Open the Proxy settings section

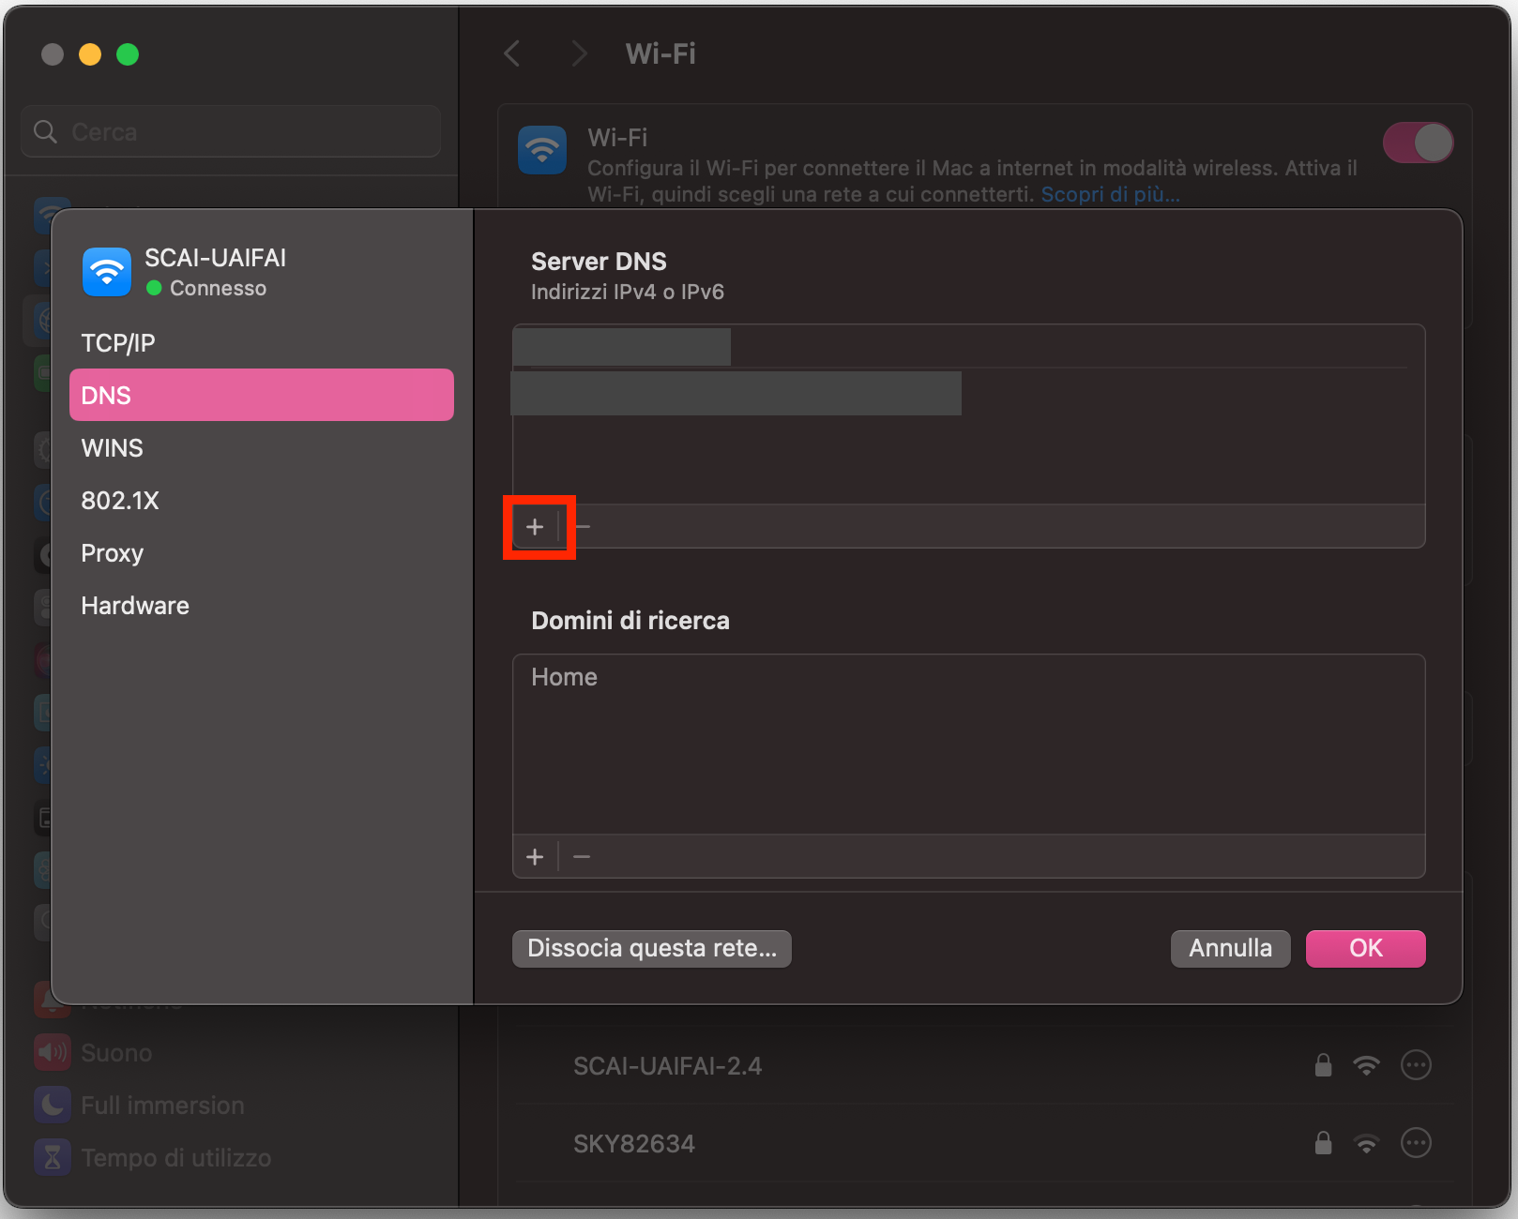pyautogui.click(x=112, y=553)
